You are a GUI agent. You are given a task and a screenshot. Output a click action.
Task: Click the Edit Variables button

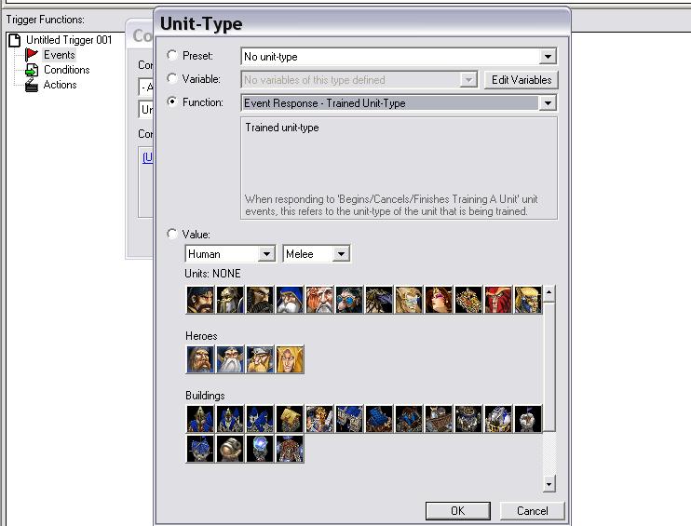click(x=522, y=80)
